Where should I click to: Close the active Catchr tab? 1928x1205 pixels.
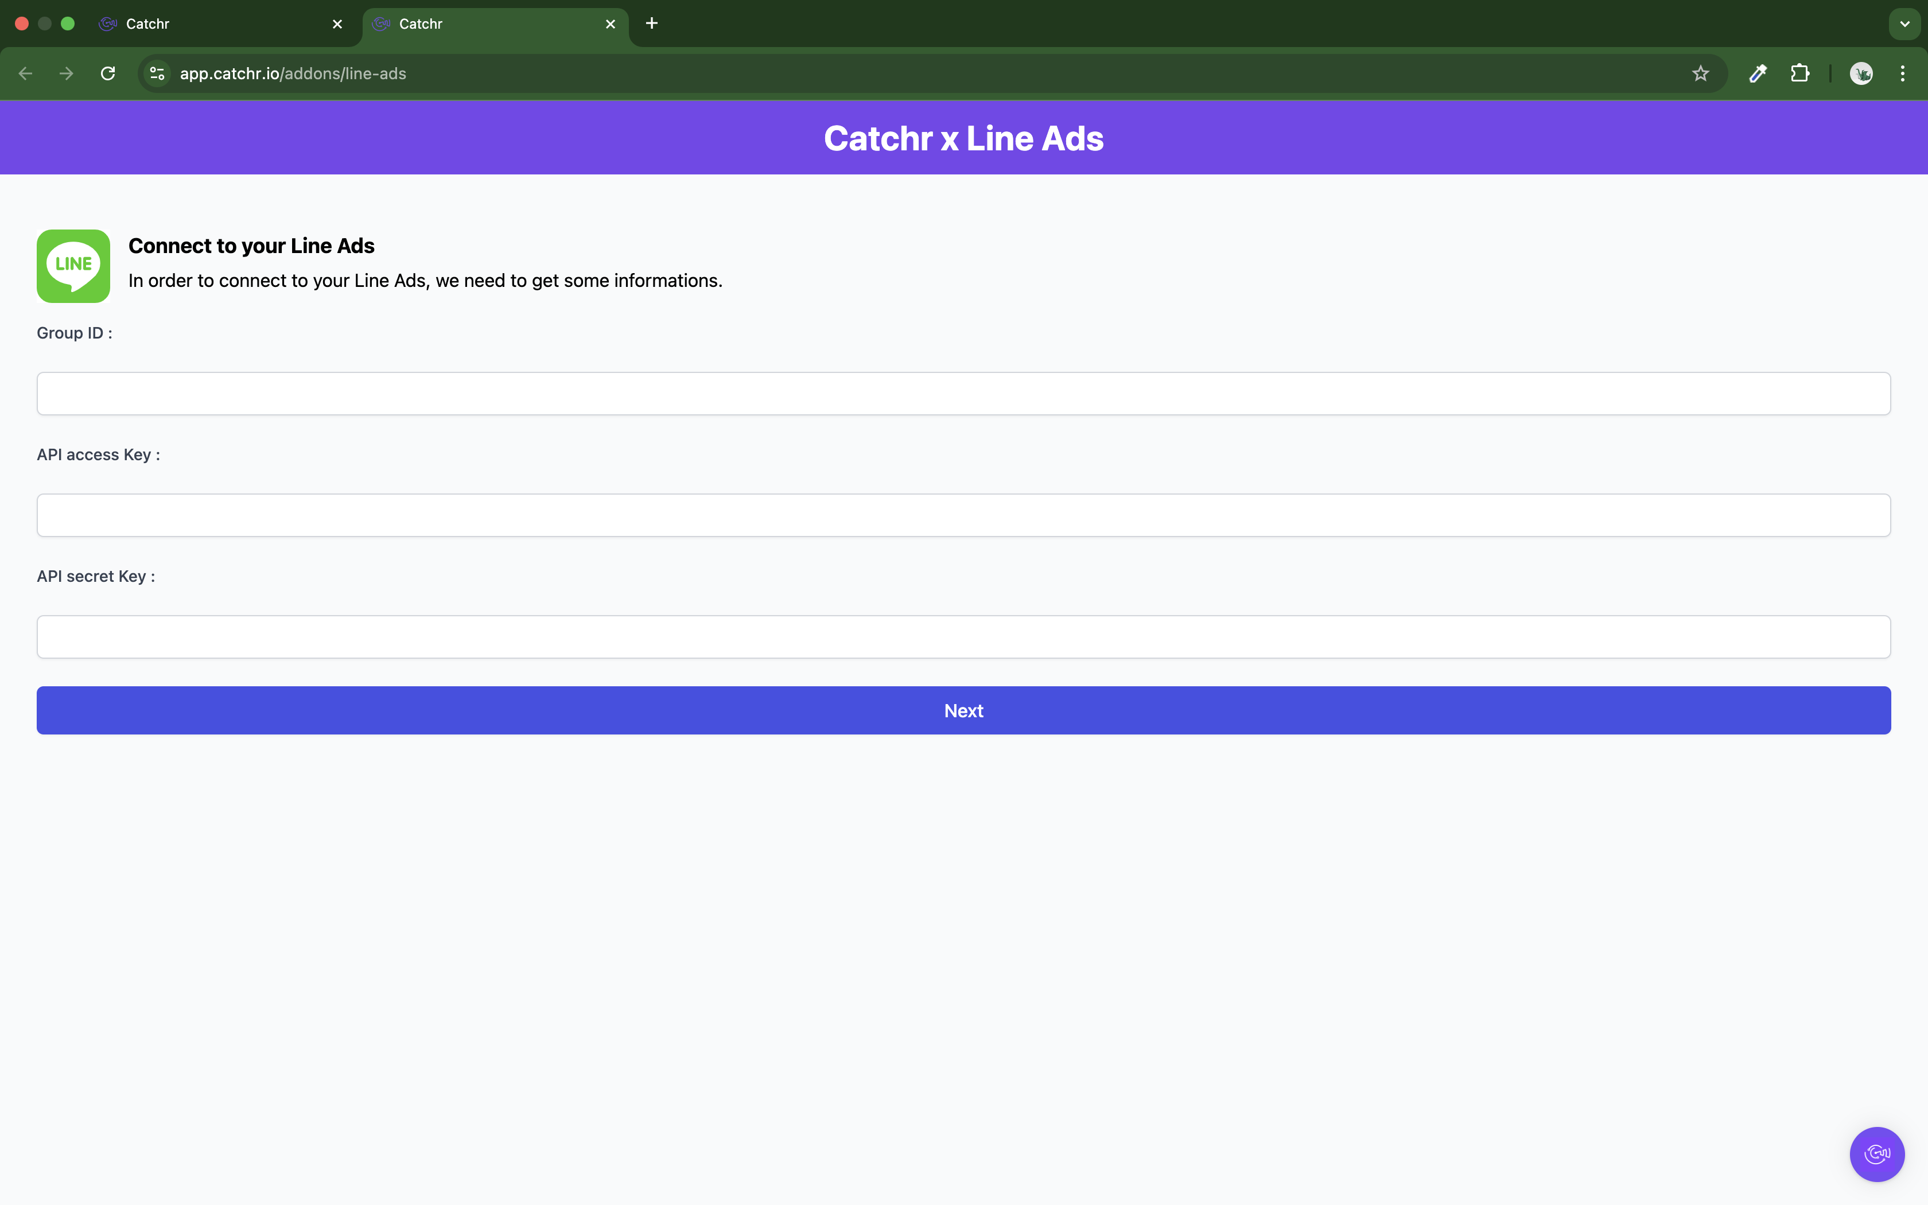click(611, 24)
